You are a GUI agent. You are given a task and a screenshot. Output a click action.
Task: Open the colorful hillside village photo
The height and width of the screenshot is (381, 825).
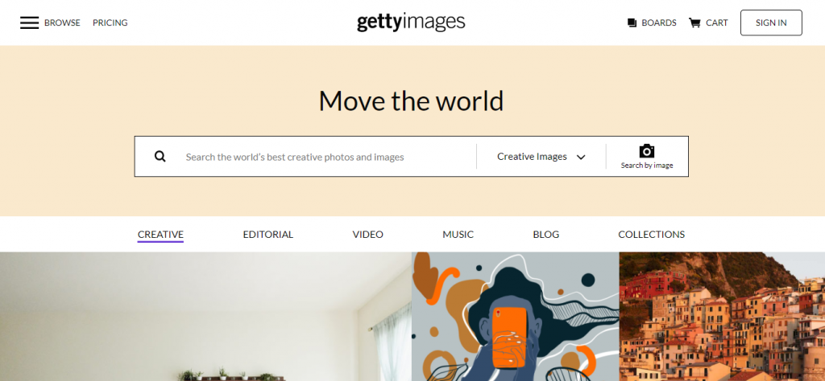tap(723, 317)
